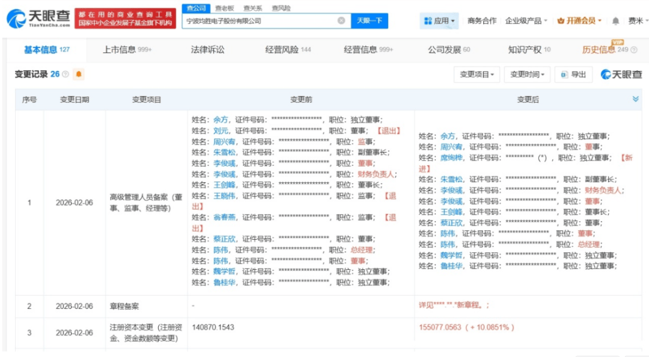This screenshot has width=649, height=357.
Task: Click the 天眼查 watermark logo beside 导出
Action: click(x=621, y=75)
